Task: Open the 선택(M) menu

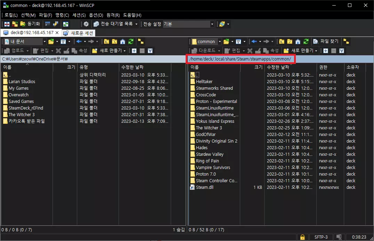Action: (x=28, y=15)
